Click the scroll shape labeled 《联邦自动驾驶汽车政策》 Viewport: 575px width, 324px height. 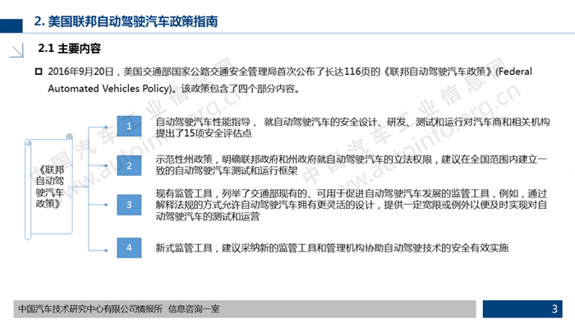[48, 187]
